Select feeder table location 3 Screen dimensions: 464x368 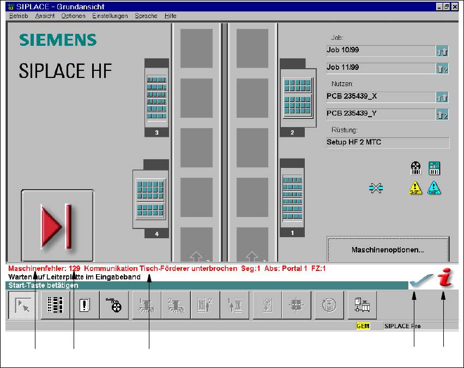tap(157, 98)
